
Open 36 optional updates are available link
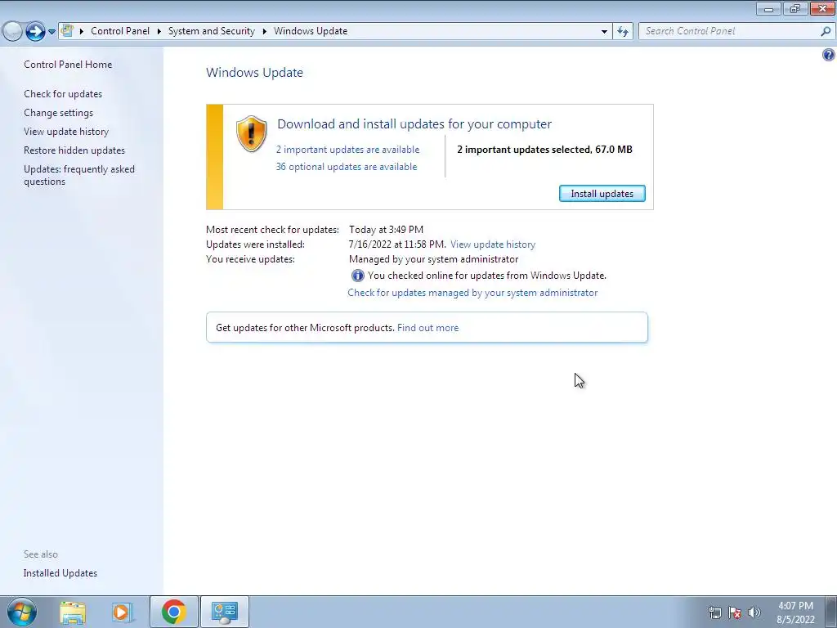(x=347, y=167)
